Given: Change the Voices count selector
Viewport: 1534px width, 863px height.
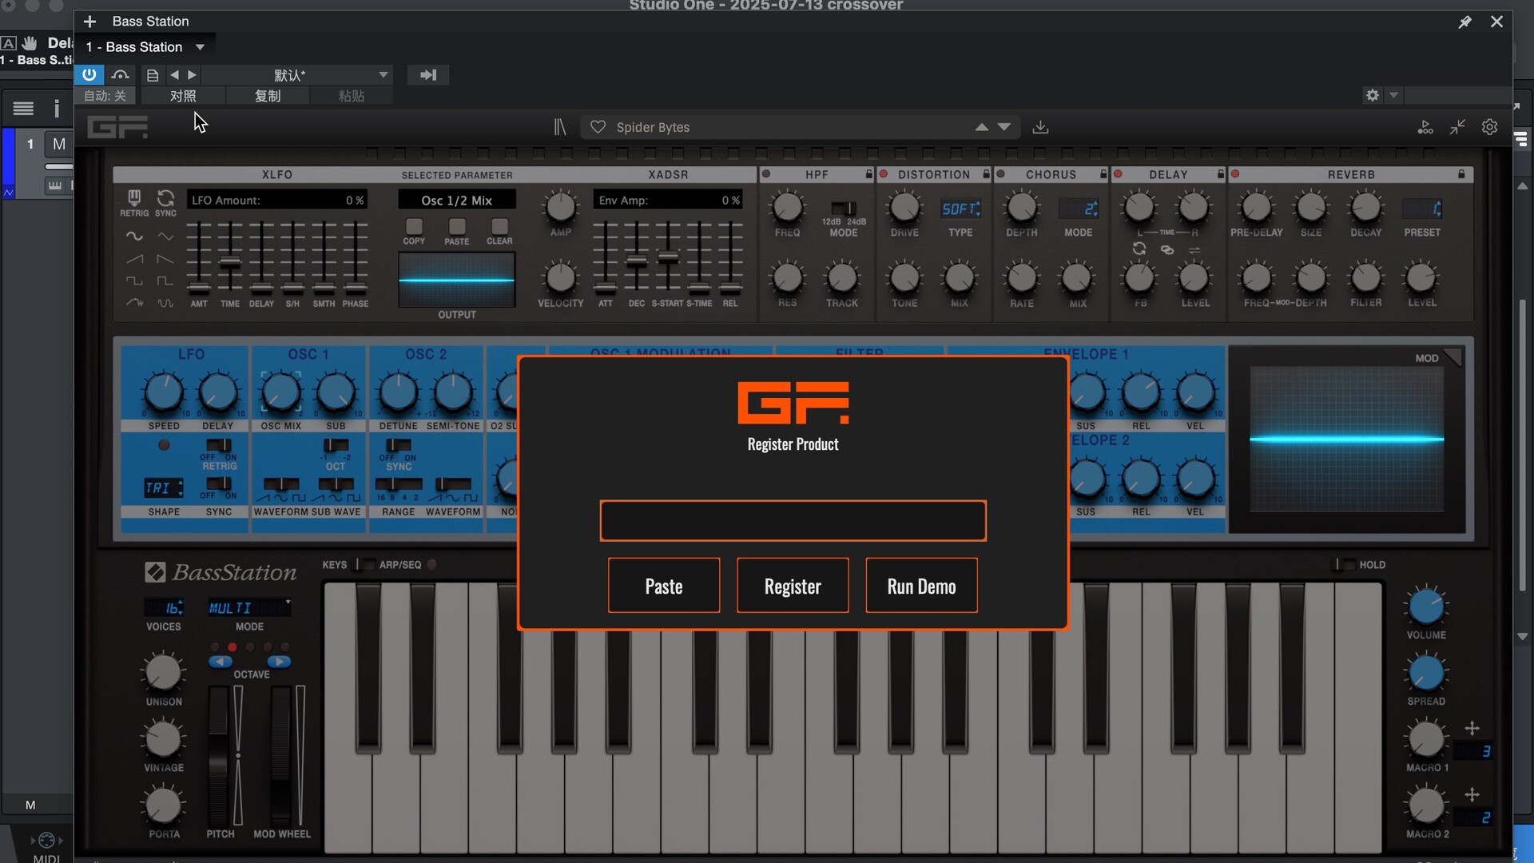Looking at the screenshot, I should (x=164, y=608).
